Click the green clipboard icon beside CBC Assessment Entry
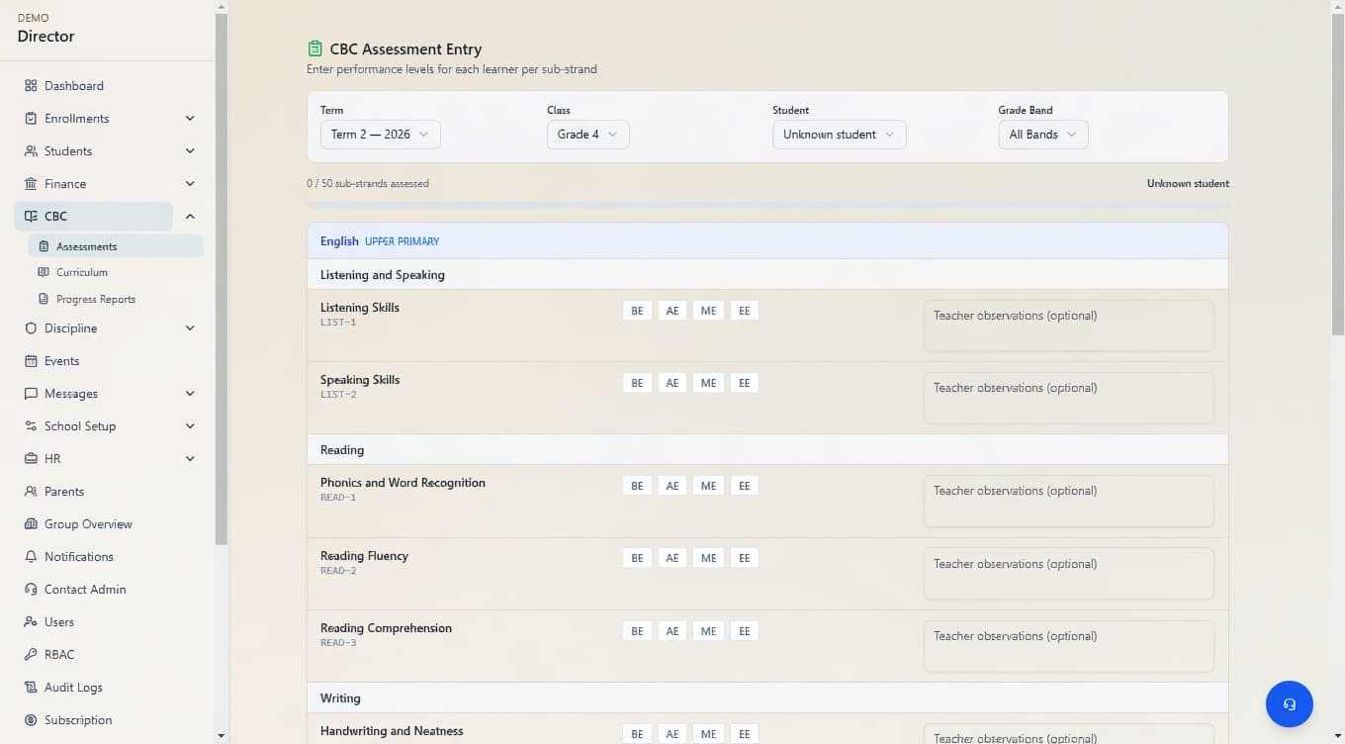Image resolution: width=1345 pixels, height=744 pixels. pyautogui.click(x=315, y=48)
